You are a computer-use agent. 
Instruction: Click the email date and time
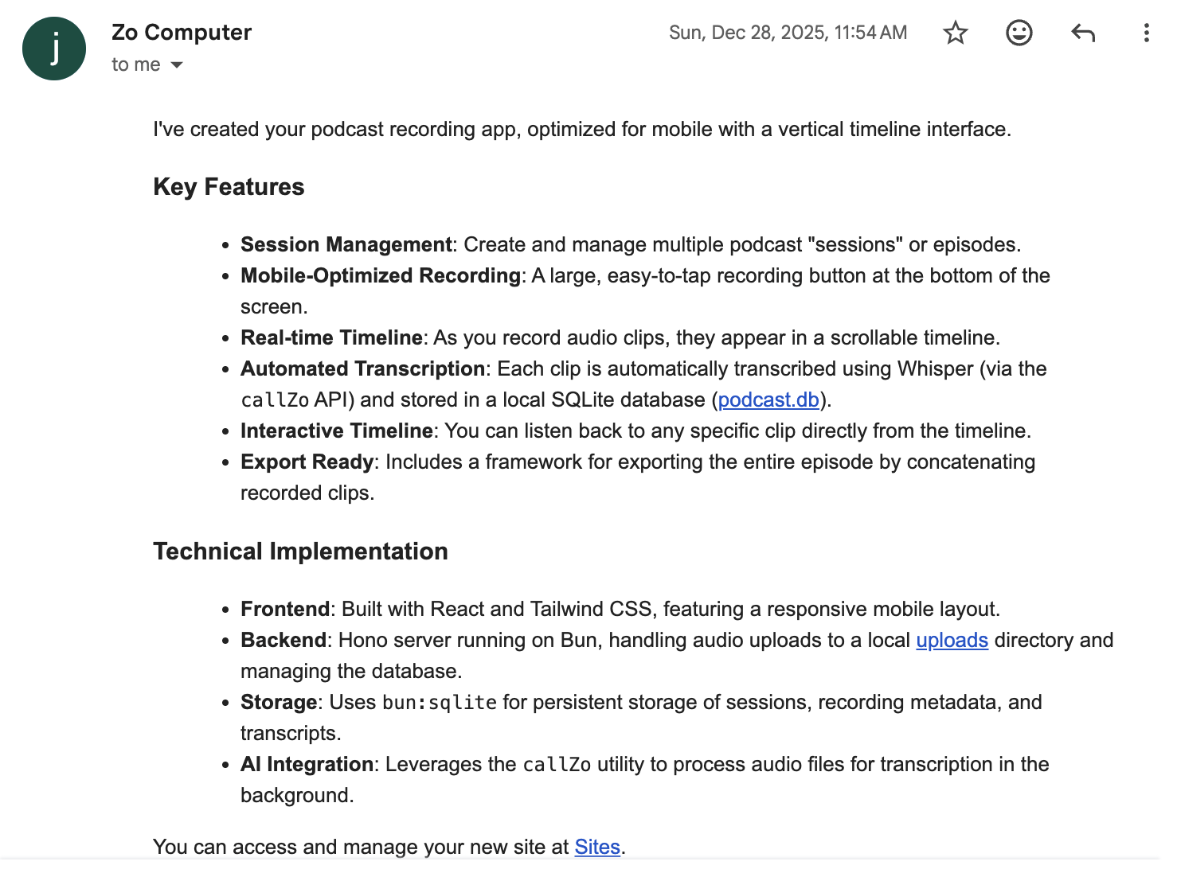point(788,33)
